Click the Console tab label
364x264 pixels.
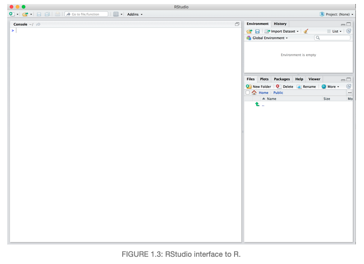tap(20, 24)
